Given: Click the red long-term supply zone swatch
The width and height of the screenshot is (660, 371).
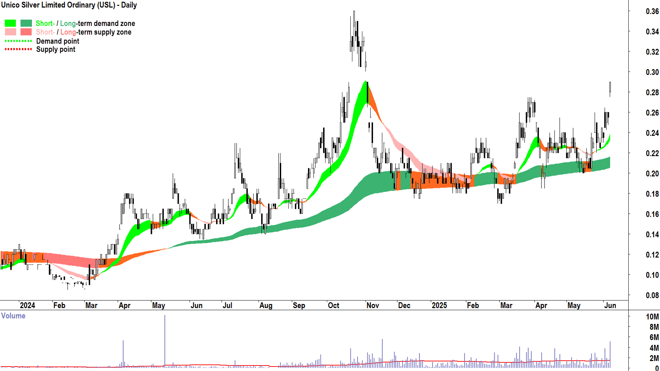Looking at the screenshot, I should pos(26,32).
